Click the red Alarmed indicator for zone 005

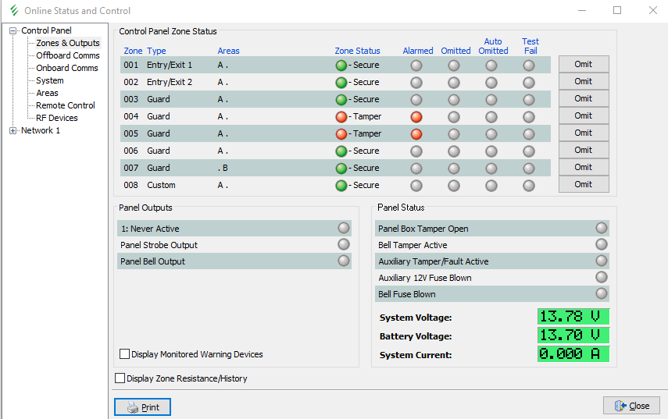416,133
